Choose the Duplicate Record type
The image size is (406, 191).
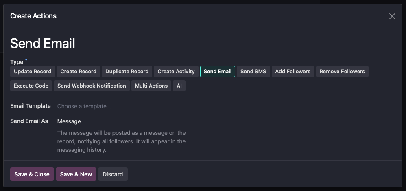point(127,71)
